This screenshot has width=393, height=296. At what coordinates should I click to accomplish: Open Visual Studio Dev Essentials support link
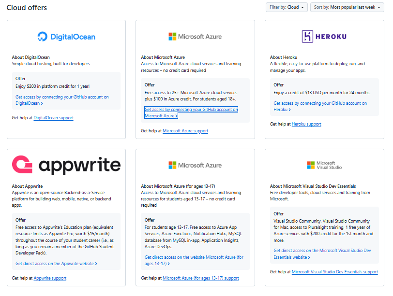(x=335, y=272)
